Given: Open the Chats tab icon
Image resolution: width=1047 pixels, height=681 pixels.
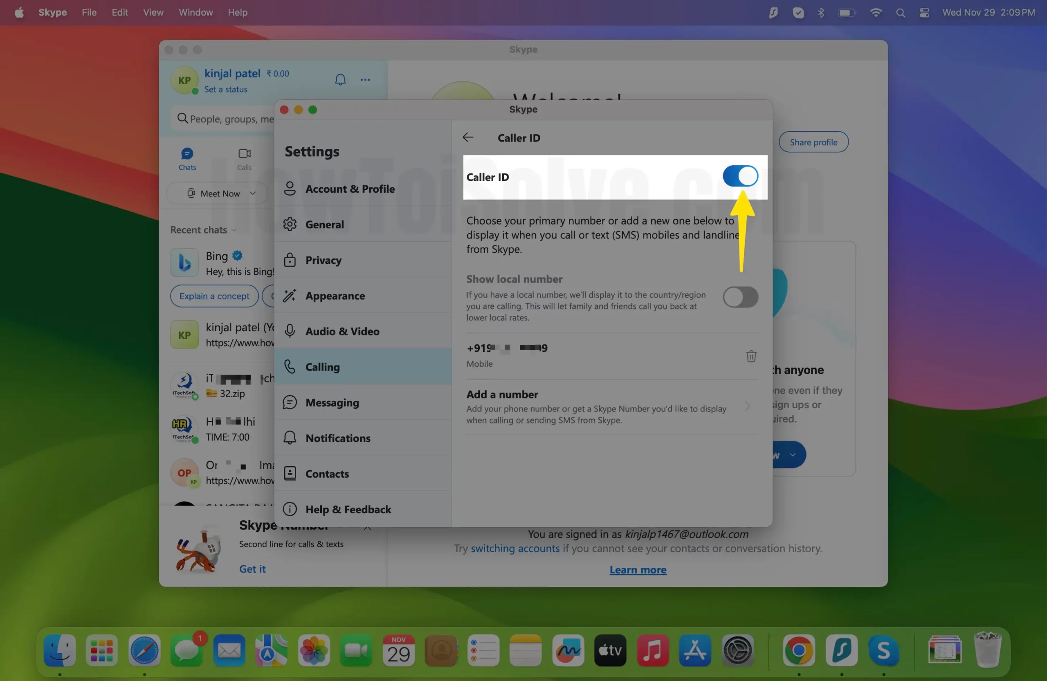Looking at the screenshot, I should (x=187, y=154).
